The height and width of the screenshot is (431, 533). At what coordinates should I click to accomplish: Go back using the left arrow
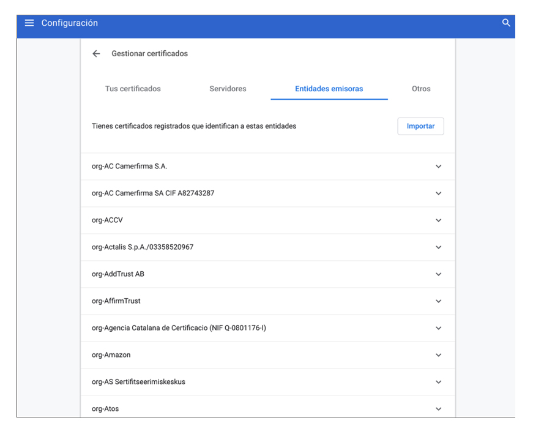[x=97, y=54]
